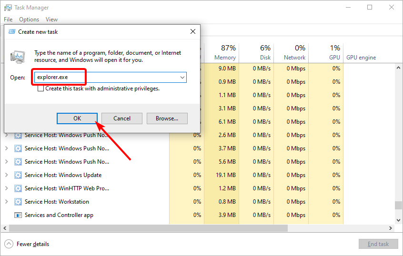Open the File menu

point(8,20)
